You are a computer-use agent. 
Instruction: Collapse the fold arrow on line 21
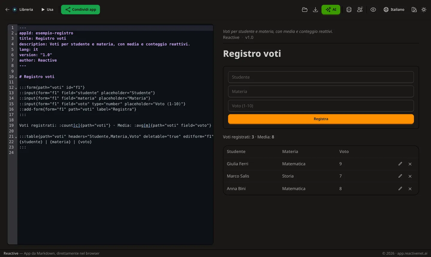16,137
